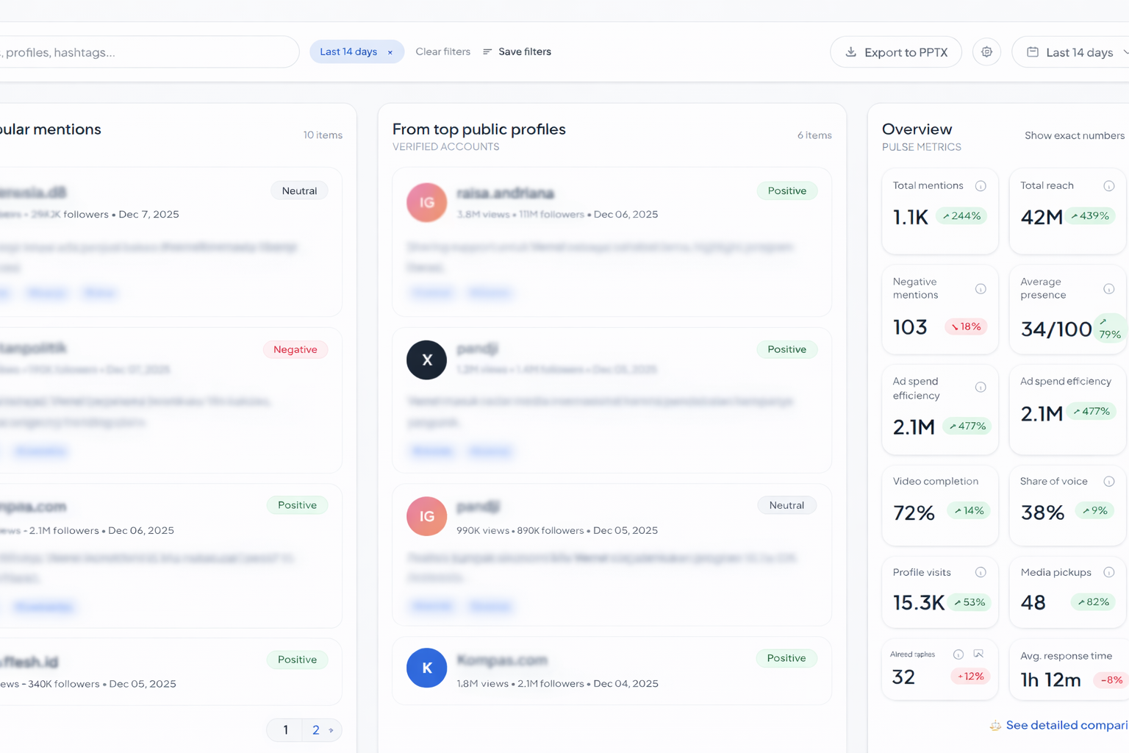Click info icon on Negative mentions card

(x=981, y=289)
